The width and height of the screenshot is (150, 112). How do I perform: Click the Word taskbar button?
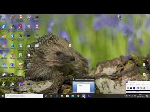[83, 96]
